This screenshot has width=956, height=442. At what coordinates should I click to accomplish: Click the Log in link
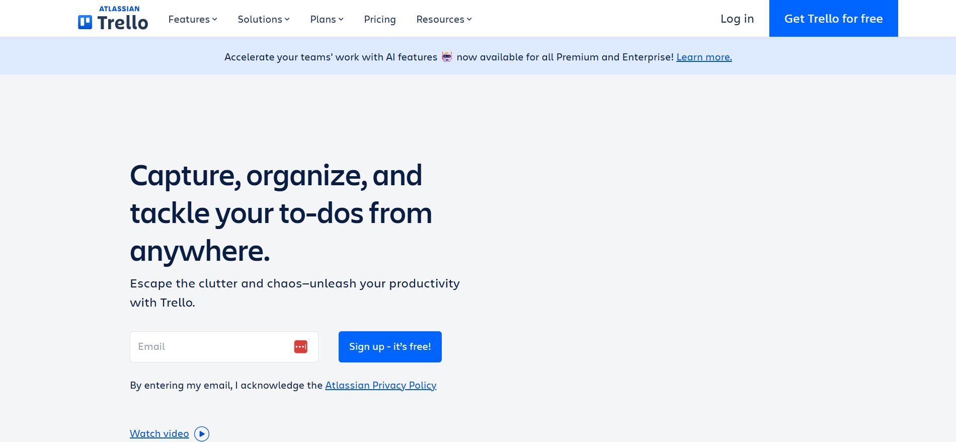pos(737,19)
